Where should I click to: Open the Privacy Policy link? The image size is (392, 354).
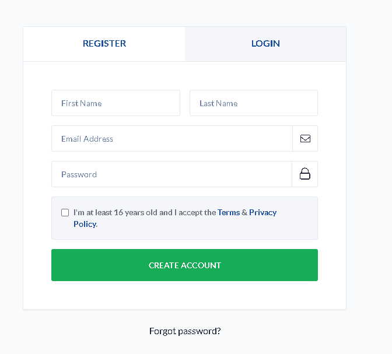[x=262, y=213]
